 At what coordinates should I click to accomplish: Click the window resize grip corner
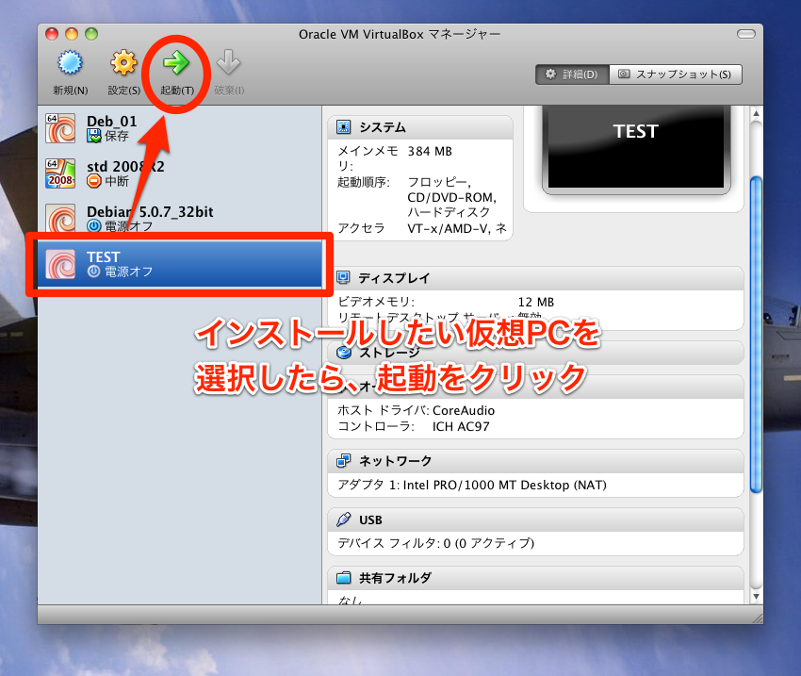pos(757,618)
